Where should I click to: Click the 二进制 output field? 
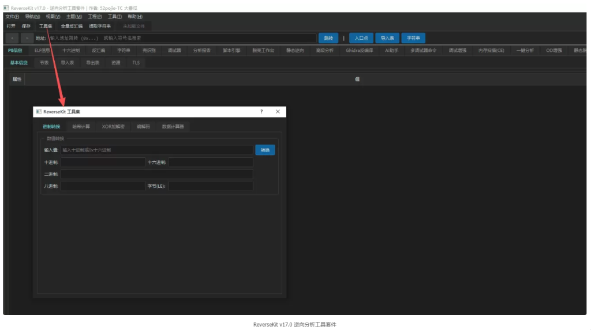click(157, 175)
